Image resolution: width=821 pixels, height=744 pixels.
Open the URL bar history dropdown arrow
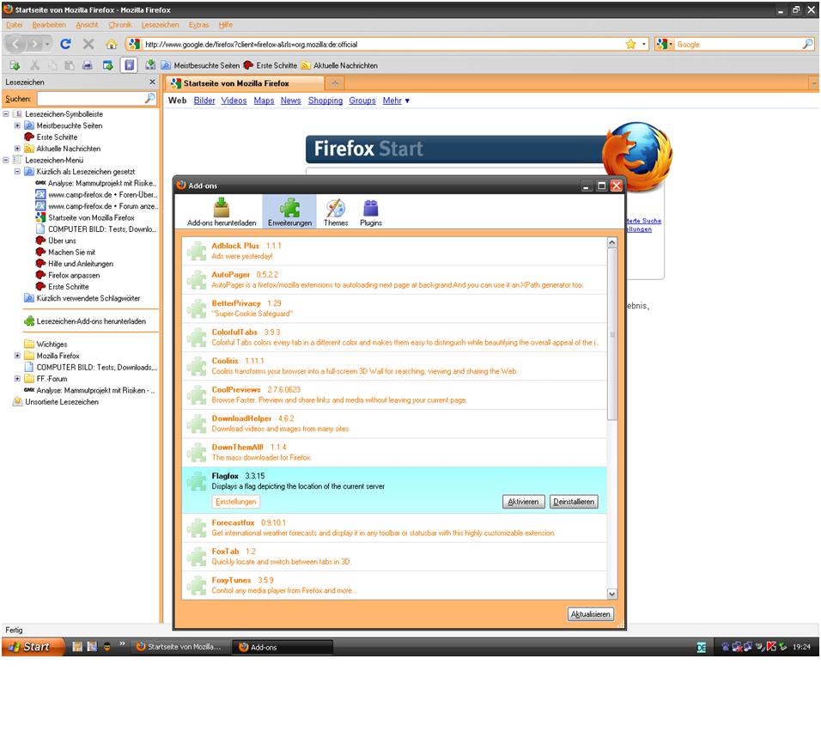click(644, 44)
